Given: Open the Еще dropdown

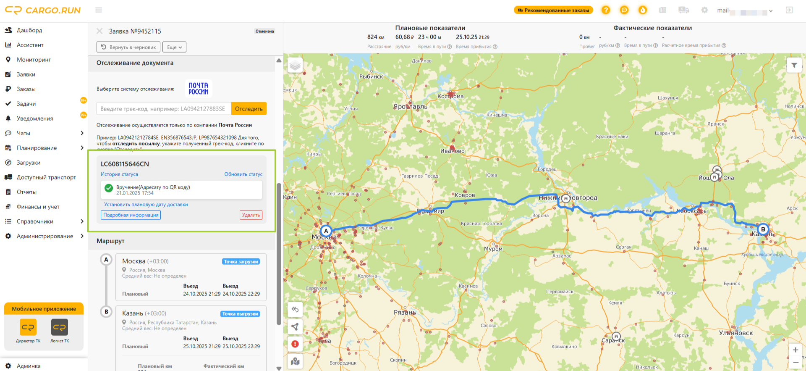Looking at the screenshot, I should (x=174, y=47).
